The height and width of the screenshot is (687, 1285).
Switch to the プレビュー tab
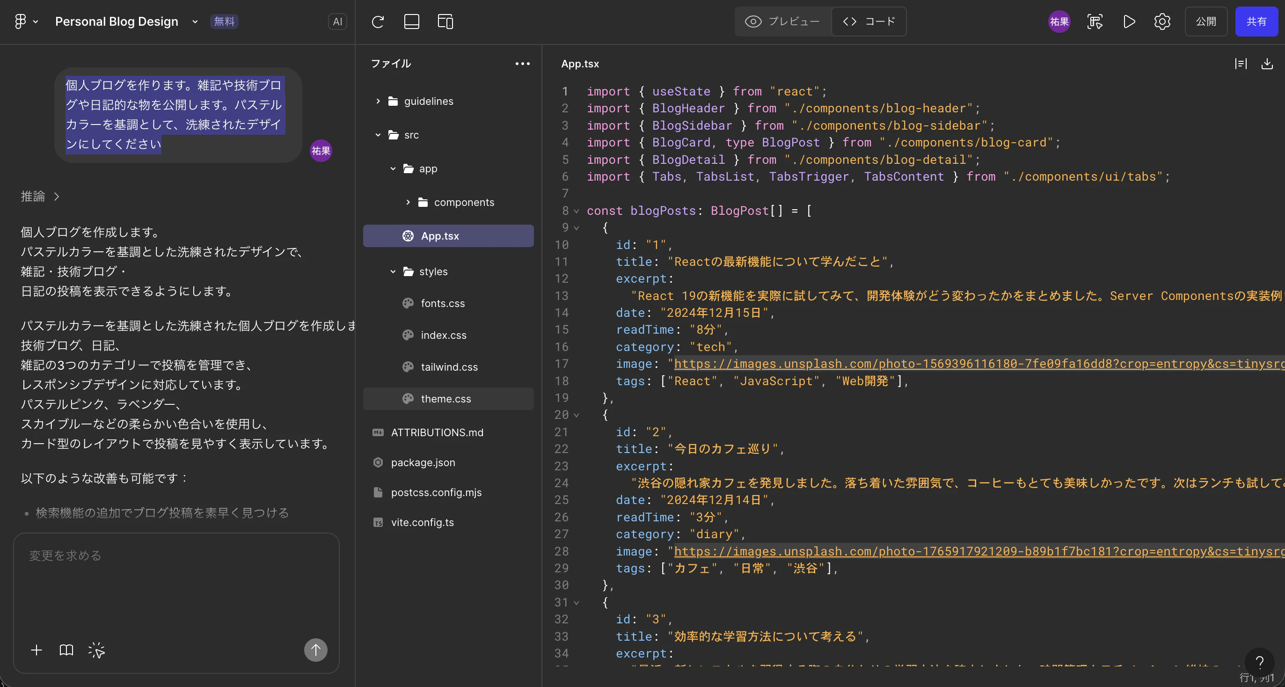(x=782, y=22)
